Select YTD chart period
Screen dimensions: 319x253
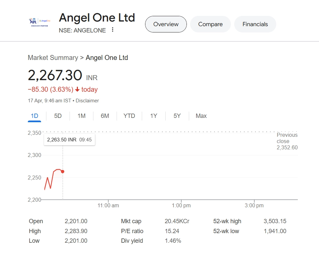(129, 116)
